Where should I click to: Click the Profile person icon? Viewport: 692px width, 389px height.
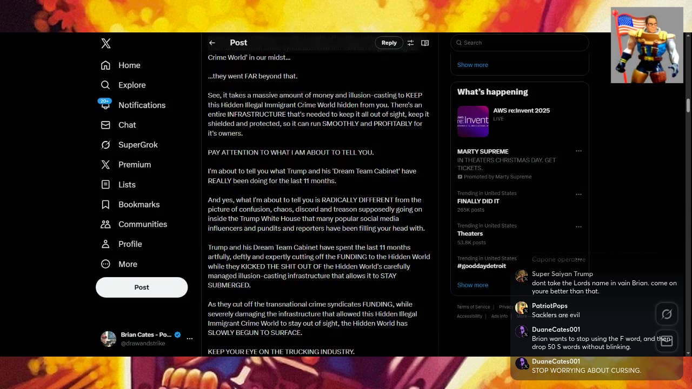click(105, 244)
